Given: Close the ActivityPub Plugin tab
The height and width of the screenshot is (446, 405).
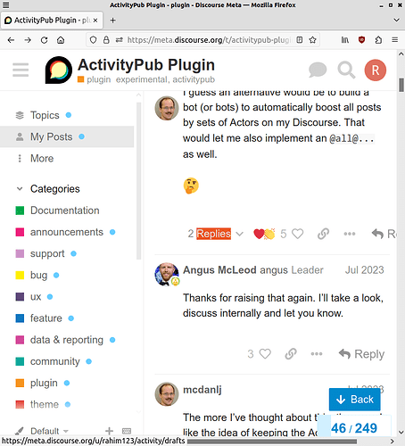Looking at the screenshot, I should 95,21.
